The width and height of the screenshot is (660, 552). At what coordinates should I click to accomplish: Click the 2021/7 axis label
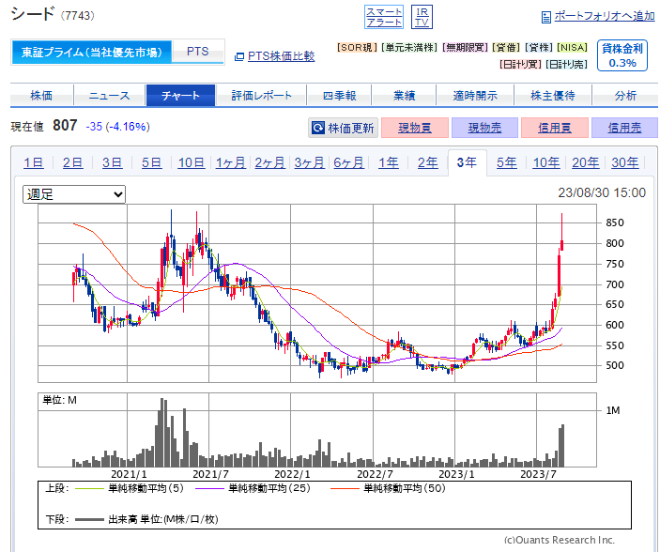[210, 474]
